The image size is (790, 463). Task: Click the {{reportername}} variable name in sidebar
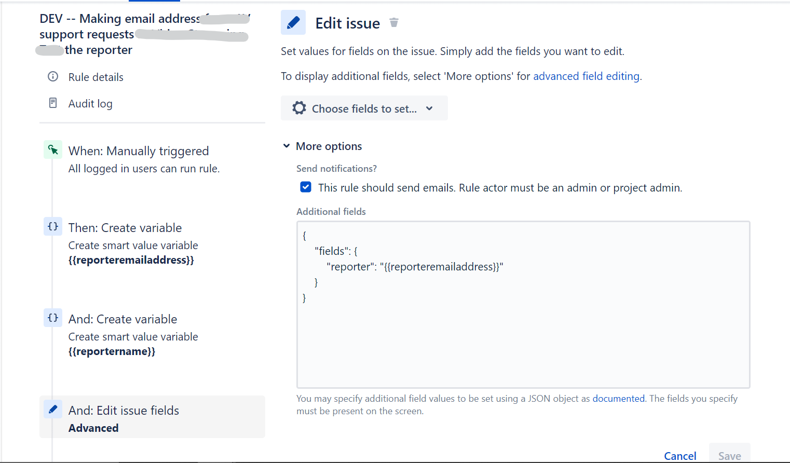pyautogui.click(x=112, y=351)
